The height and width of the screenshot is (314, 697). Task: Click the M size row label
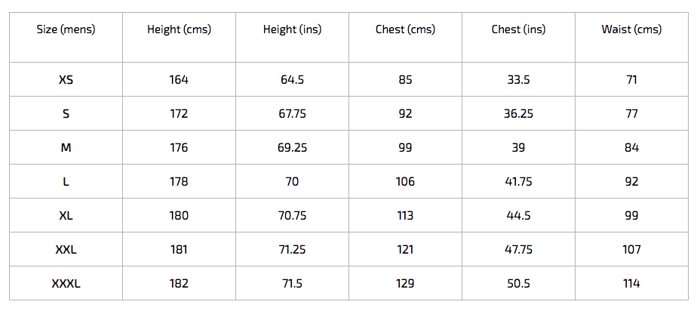(66, 147)
